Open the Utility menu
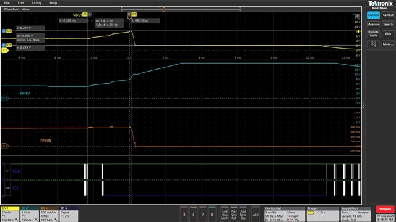Viewport: 396px width, 222px height. point(37,3)
